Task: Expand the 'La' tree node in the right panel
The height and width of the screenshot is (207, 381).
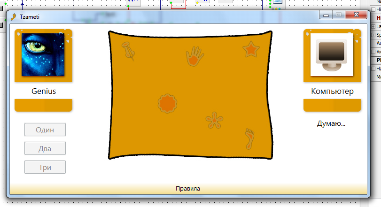Action: [x=373, y=26]
